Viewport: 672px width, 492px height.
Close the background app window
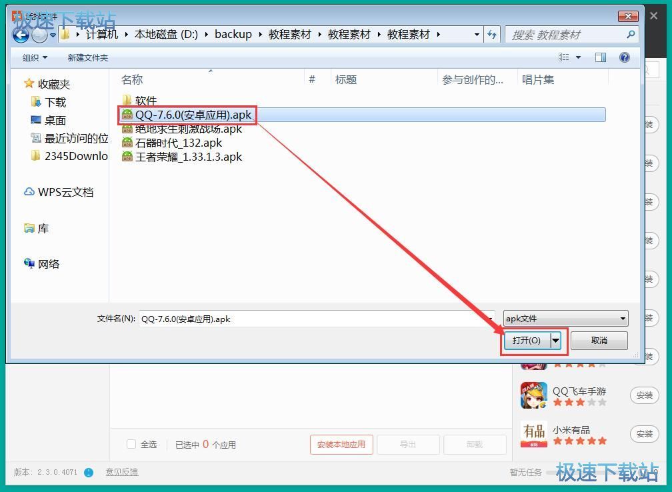click(x=654, y=16)
